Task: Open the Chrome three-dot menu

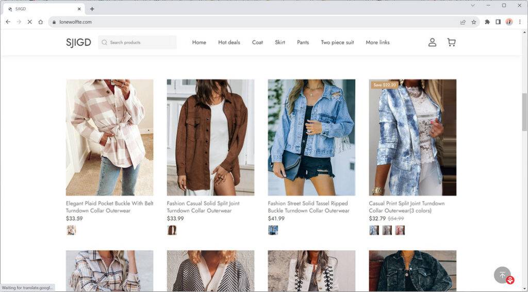Action: tap(520, 22)
